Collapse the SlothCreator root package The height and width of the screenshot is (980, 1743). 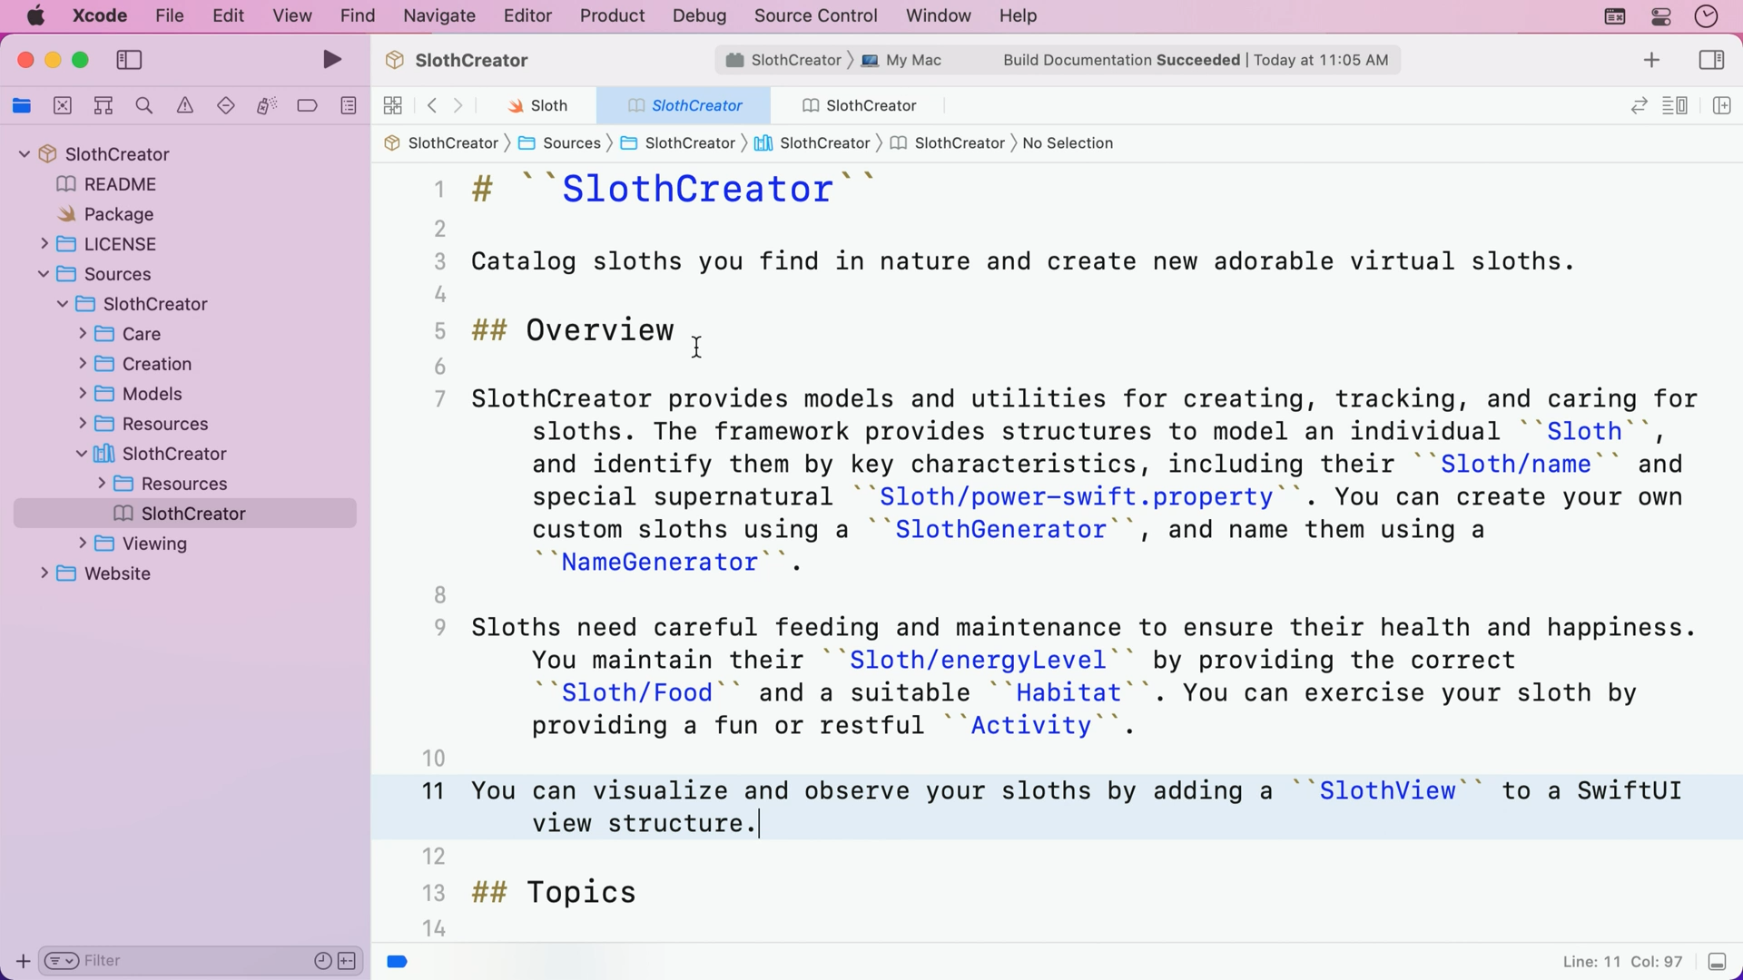pyautogui.click(x=25, y=154)
